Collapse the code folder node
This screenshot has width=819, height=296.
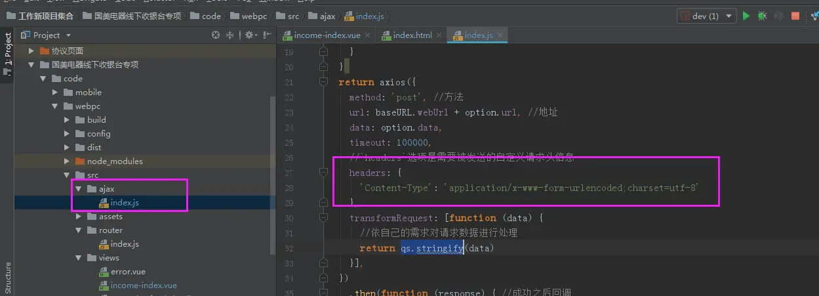pyautogui.click(x=43, y=78)
